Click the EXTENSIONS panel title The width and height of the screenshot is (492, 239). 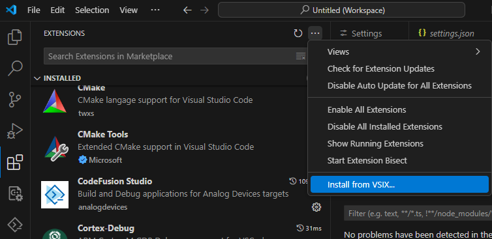tap(65, 33)
